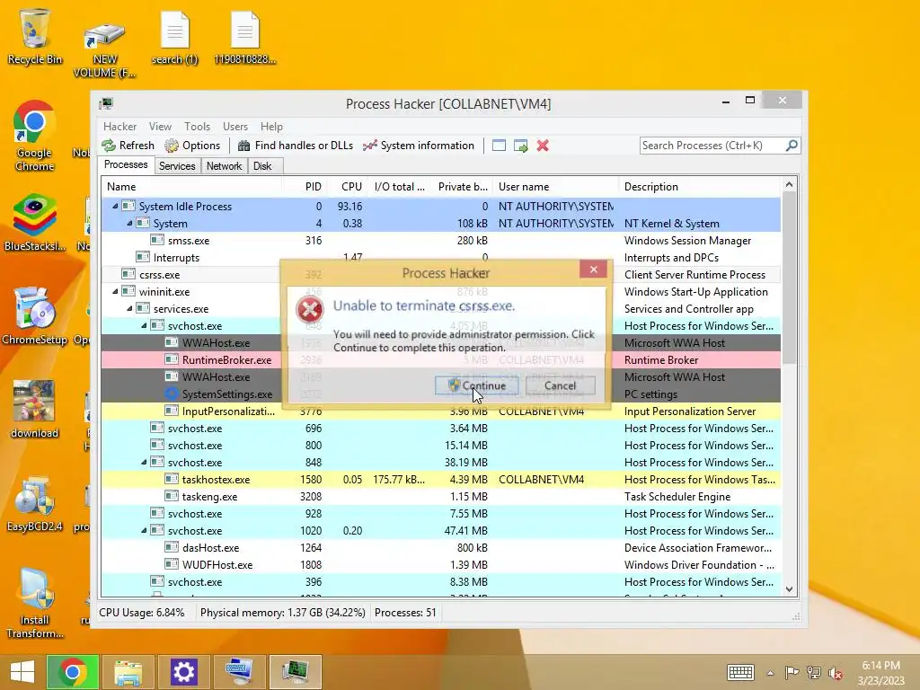Select the Processes tab

[126, 165]
